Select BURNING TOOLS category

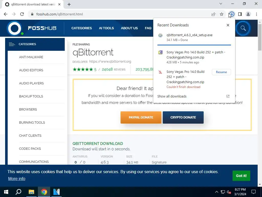pyautogui.click(x=32, y=122)
